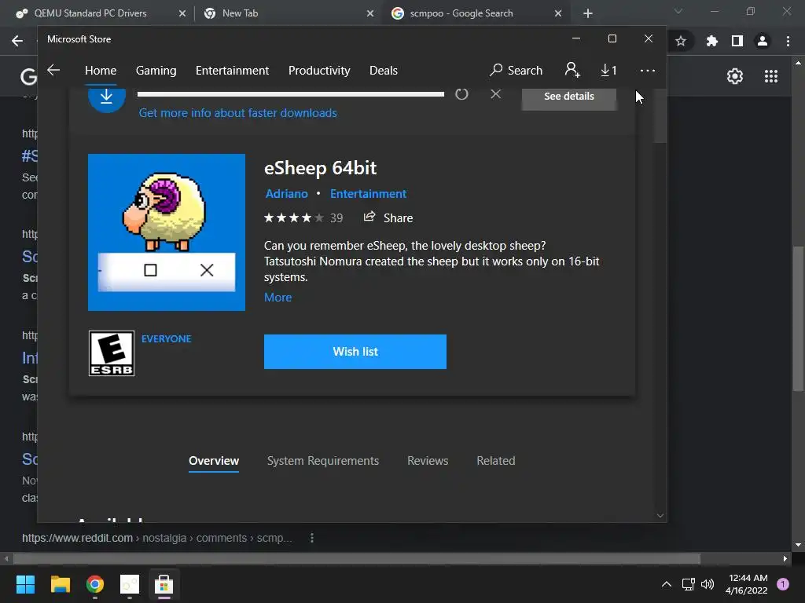Open the Entertainment tab

point(232,70)
